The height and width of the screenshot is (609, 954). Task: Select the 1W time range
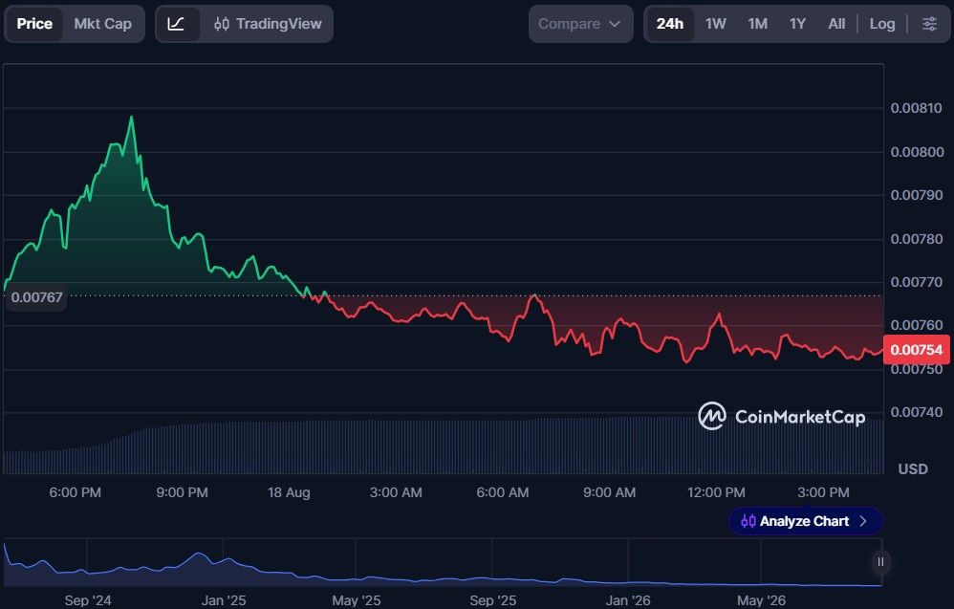[x=715, y=24]
